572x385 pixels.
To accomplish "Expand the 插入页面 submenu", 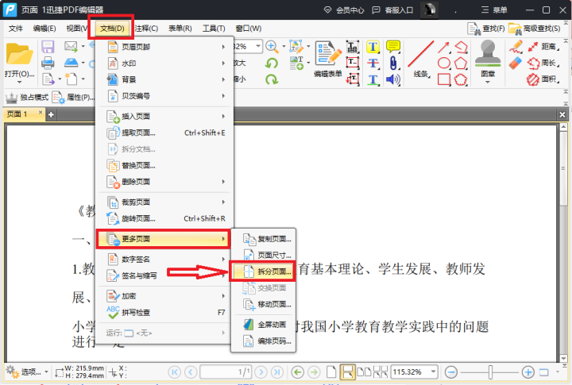I will tap(164, 117).
